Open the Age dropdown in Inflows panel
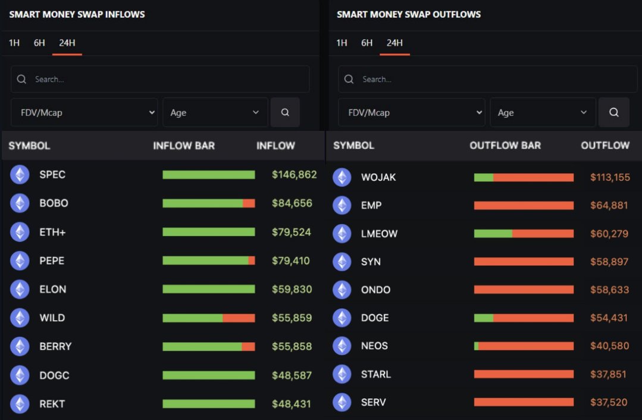This screenshot has height=420, width=642. click(215, 112)
